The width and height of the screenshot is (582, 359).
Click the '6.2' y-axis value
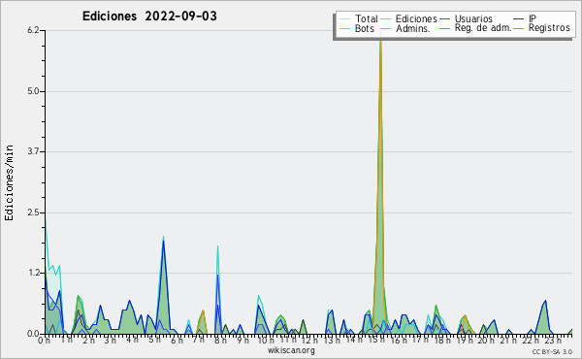[x=33, y=30]
